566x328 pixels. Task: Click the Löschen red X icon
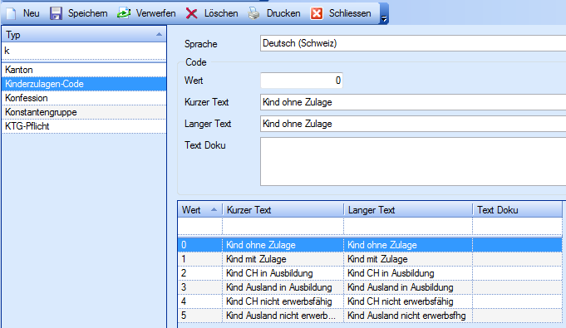click(x=192, y=14)
